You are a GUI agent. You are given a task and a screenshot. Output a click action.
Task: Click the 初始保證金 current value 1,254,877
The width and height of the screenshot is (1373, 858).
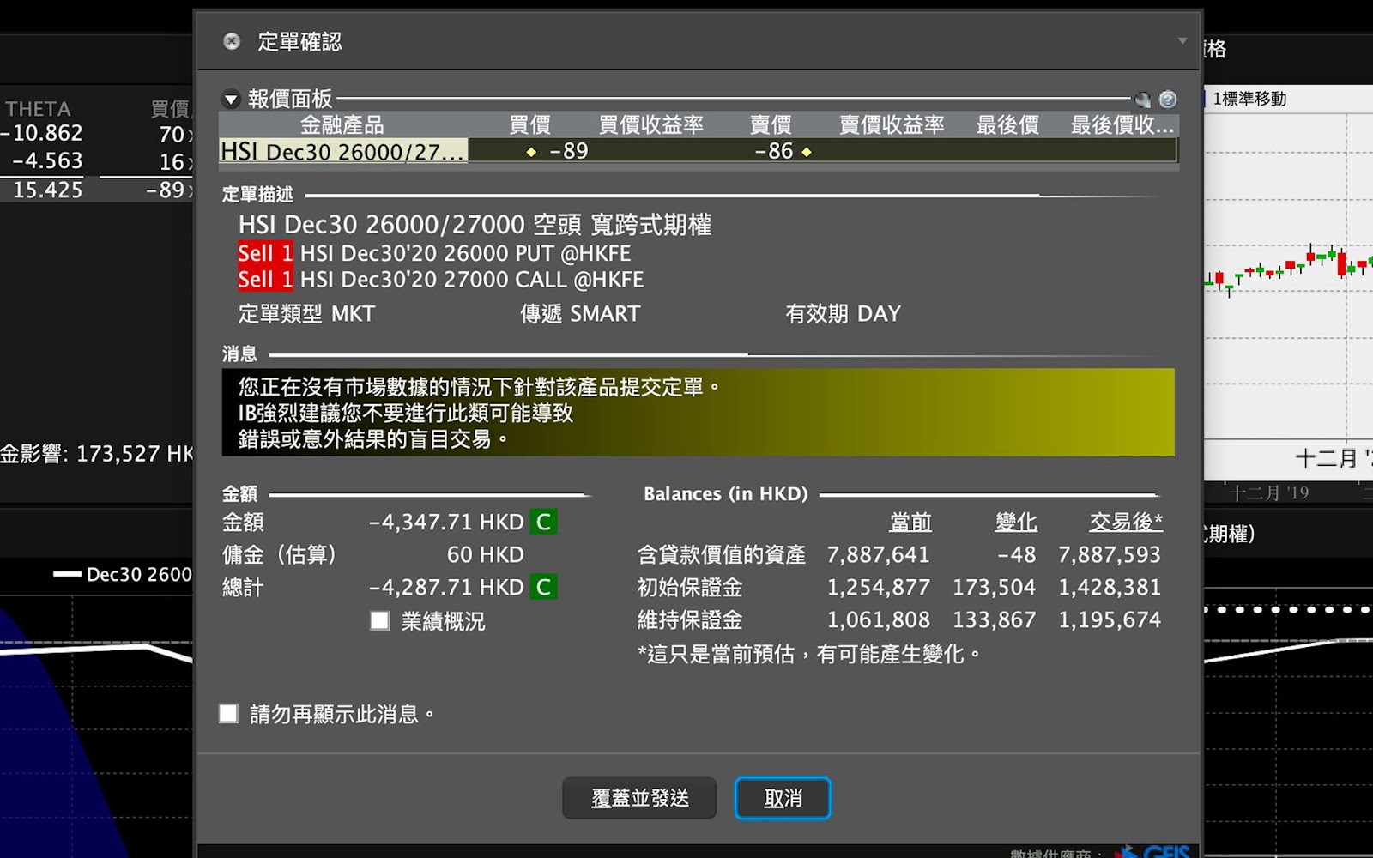878,587
